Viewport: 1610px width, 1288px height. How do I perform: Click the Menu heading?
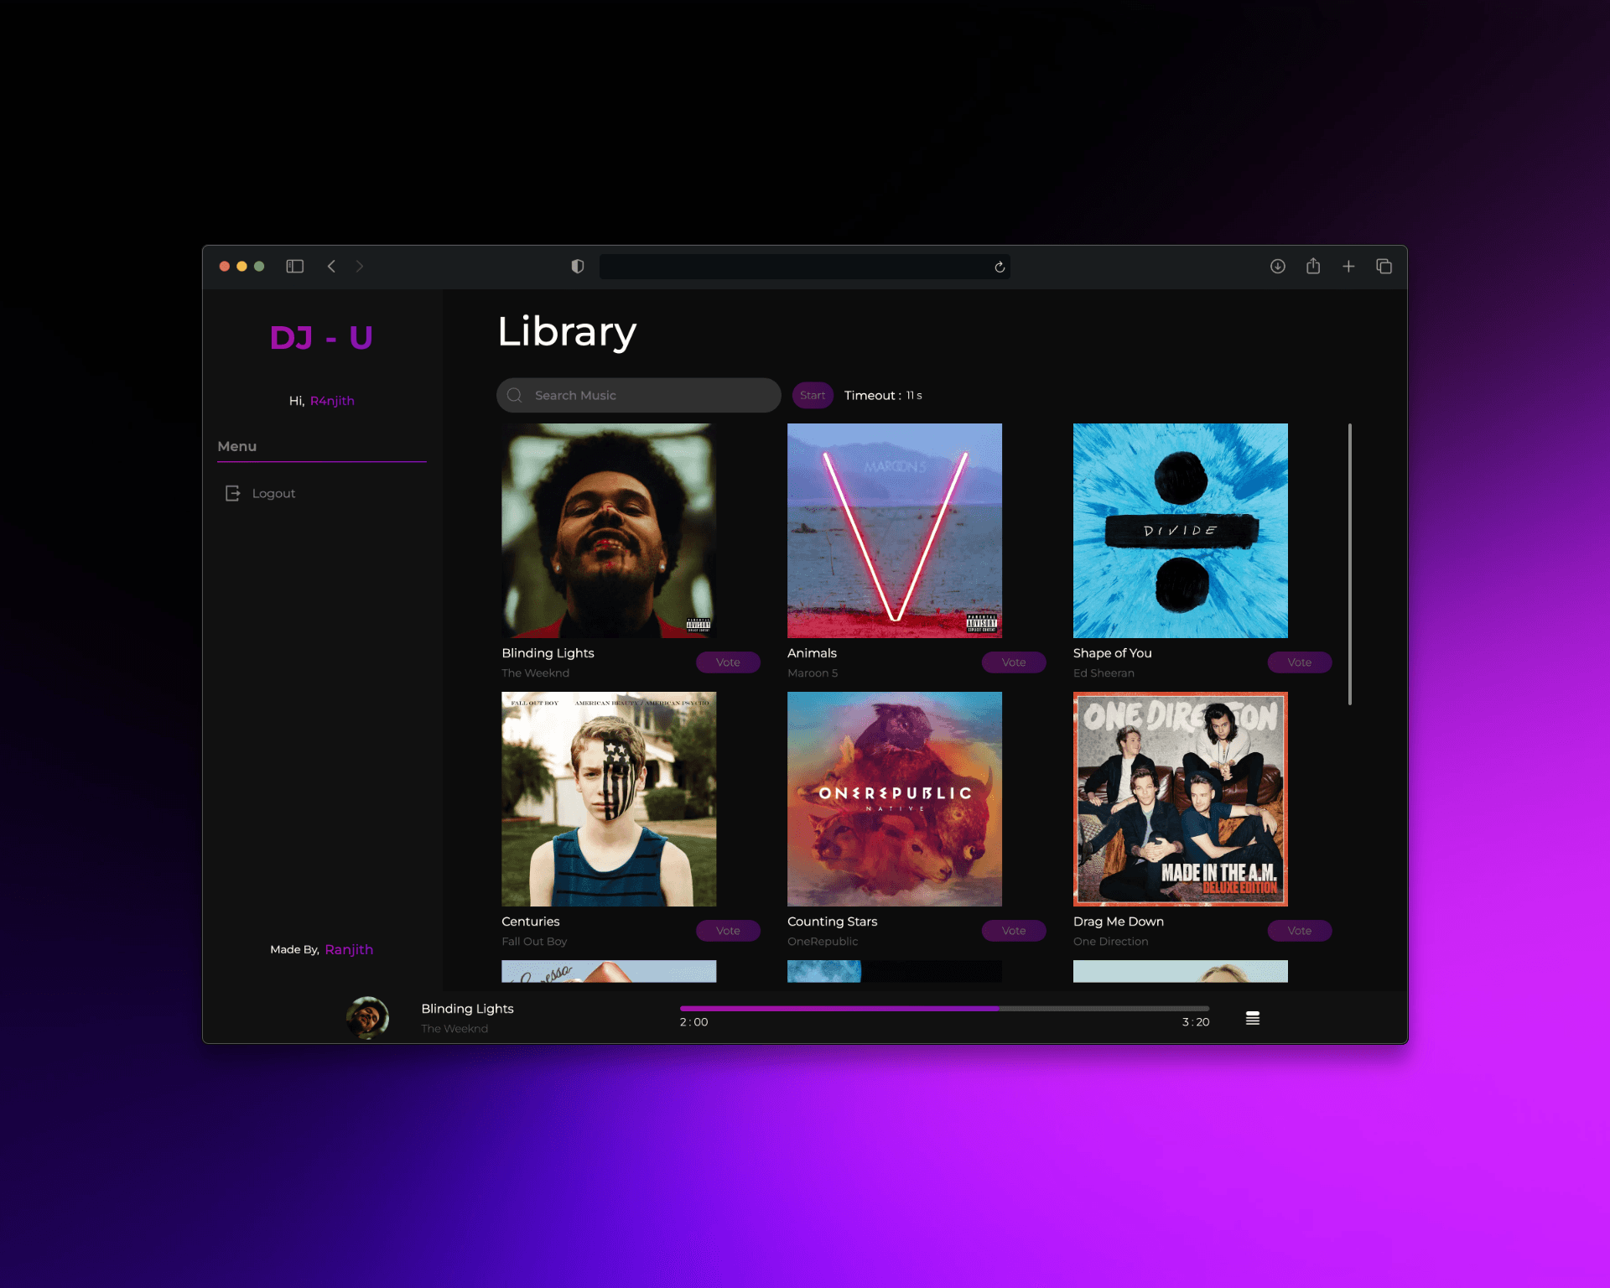pyautogui.click(x=237, y=446)
